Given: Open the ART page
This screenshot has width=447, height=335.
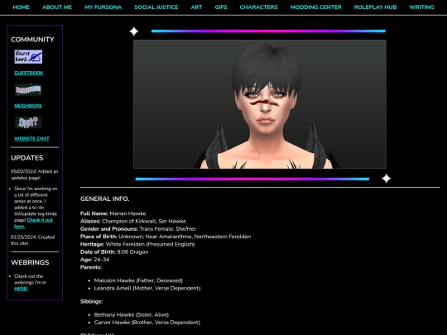Looking at the screenshot, I should 196,7.
